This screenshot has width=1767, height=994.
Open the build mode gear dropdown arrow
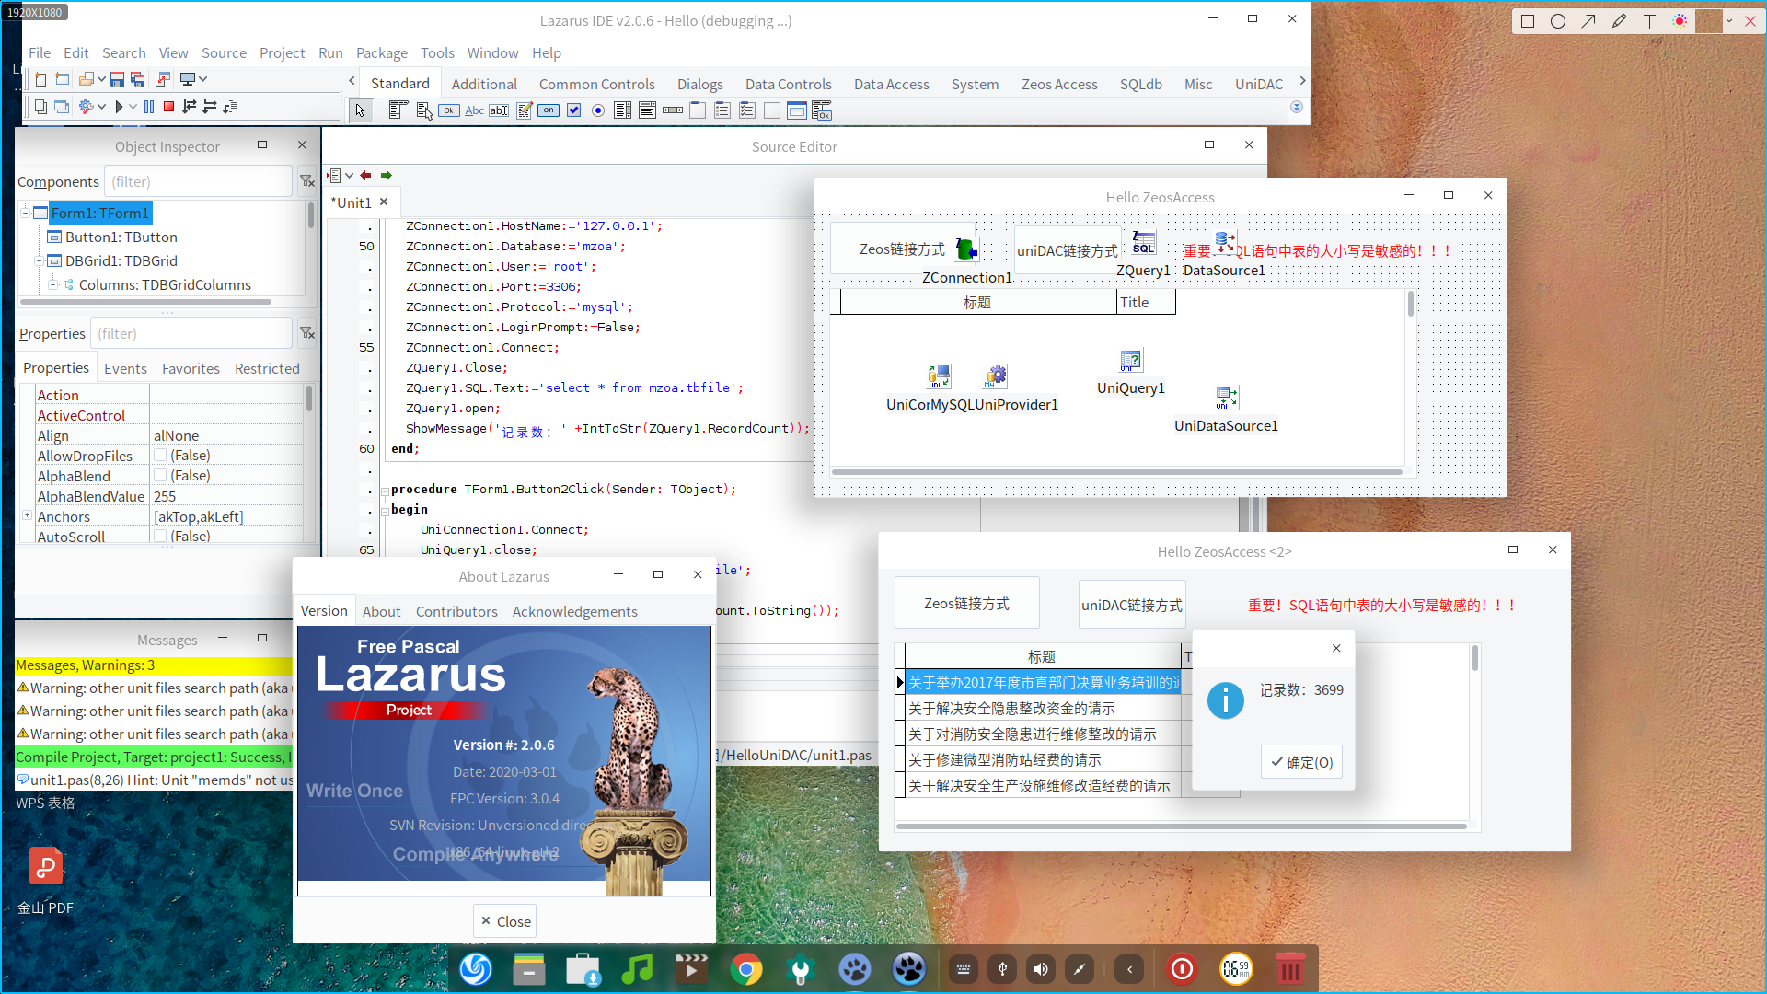(101, 107)
